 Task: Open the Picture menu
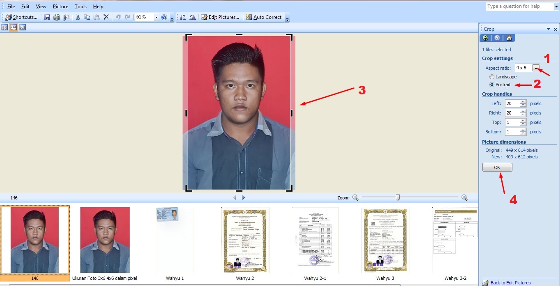[x=60, y=7]
